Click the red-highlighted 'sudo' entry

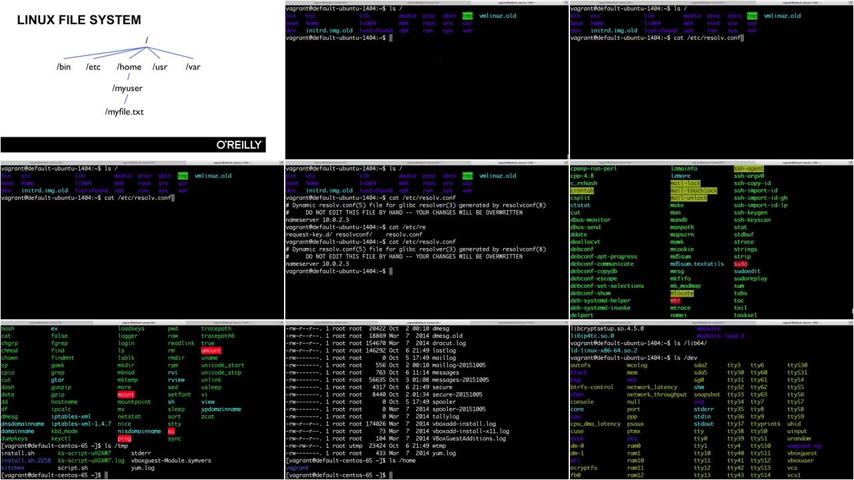click(741, 264)
